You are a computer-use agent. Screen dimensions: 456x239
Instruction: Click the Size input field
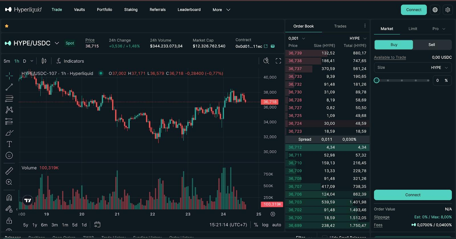pyautogui.click(x=413, y=67)
